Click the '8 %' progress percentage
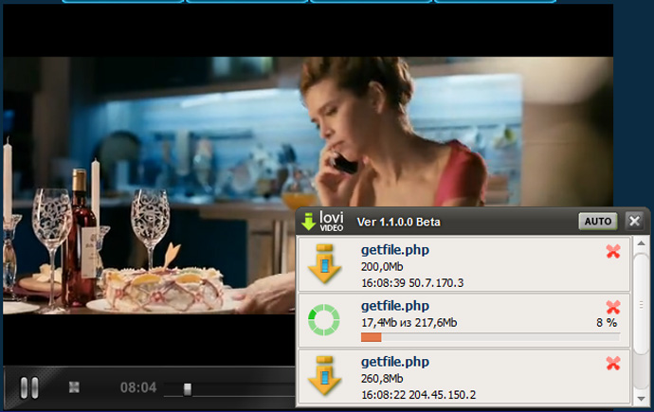 607,322
